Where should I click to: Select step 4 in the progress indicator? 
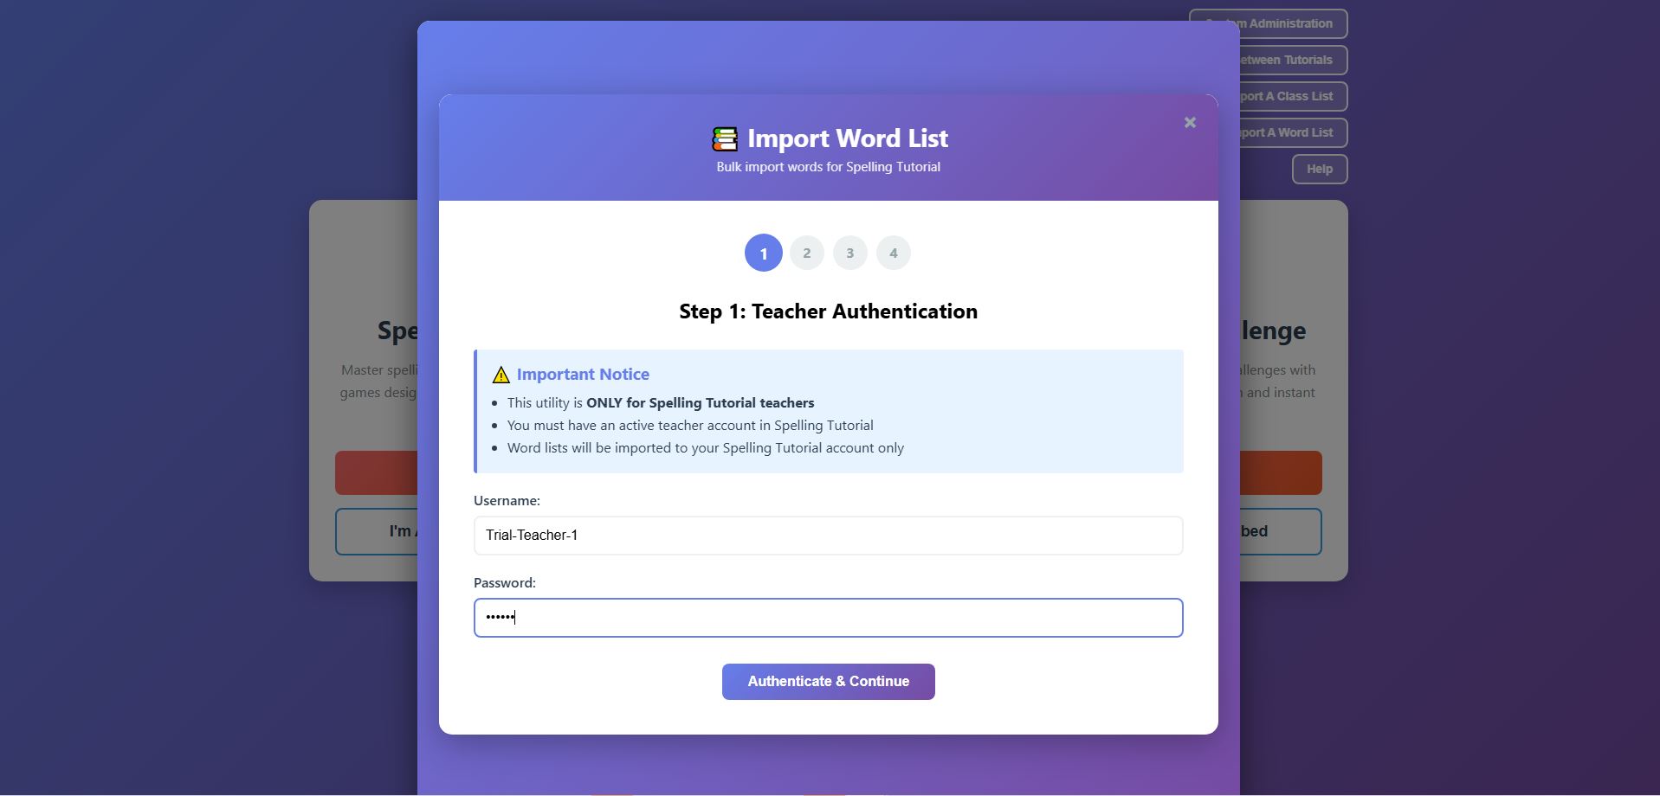click(x=894, y=253)
